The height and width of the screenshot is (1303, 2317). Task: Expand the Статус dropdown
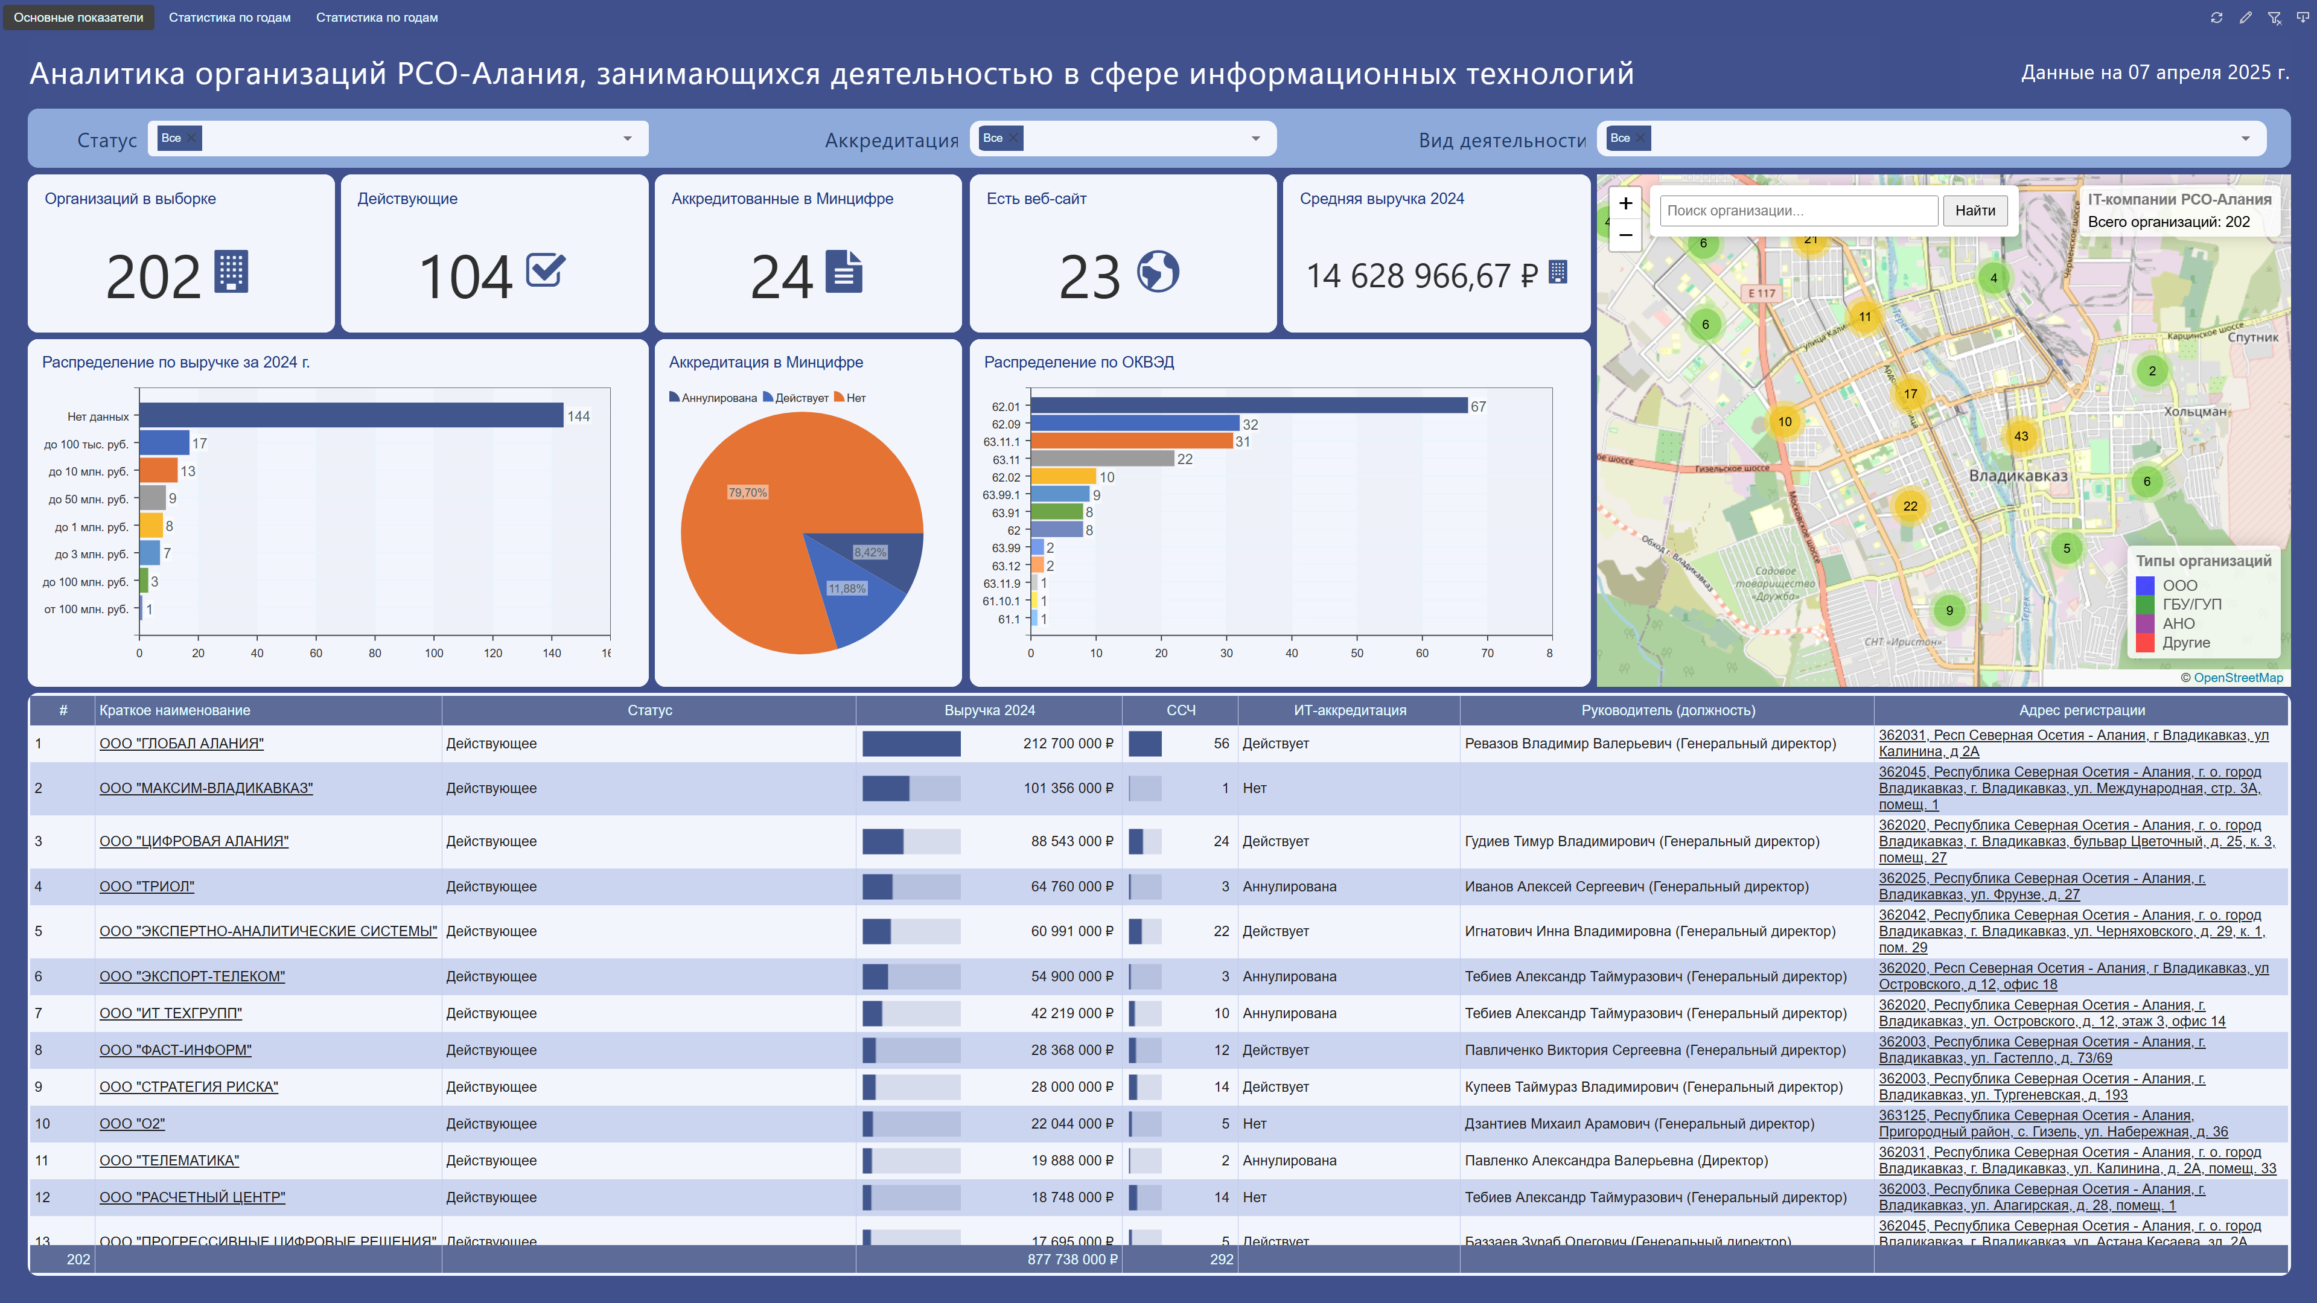[627, 138]
